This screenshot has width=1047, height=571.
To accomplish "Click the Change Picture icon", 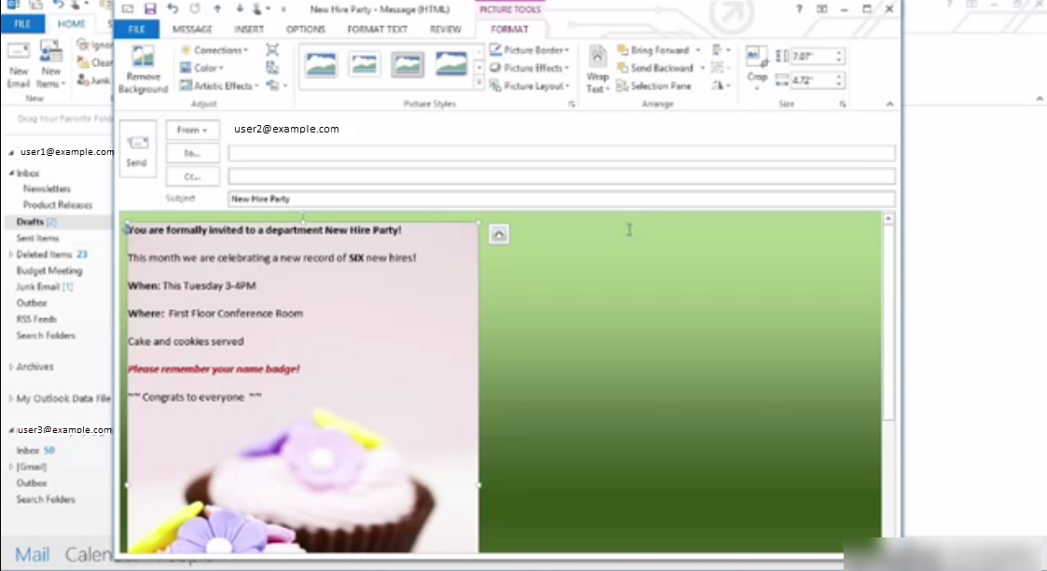I will click(272, 67).
